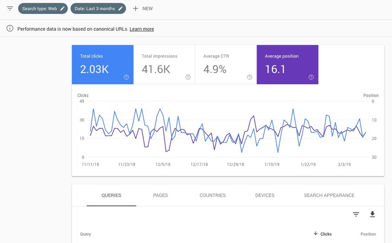Screen dimensions: 392x243
Task: Click the info icon in the canonical URLs banner
Action: [9, 28]
